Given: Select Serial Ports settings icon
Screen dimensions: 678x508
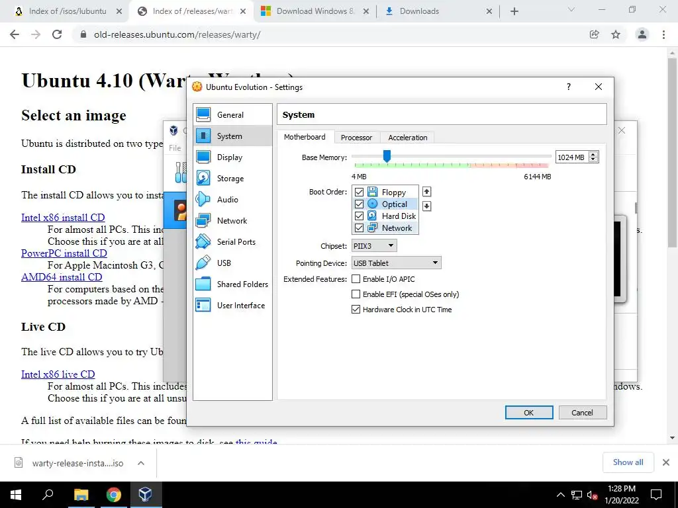Looking at the screenshot, I should click(x=203, y=242).
